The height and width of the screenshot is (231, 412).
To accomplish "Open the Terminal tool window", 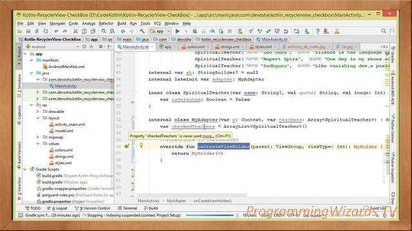I will click(x=127, y=208).
